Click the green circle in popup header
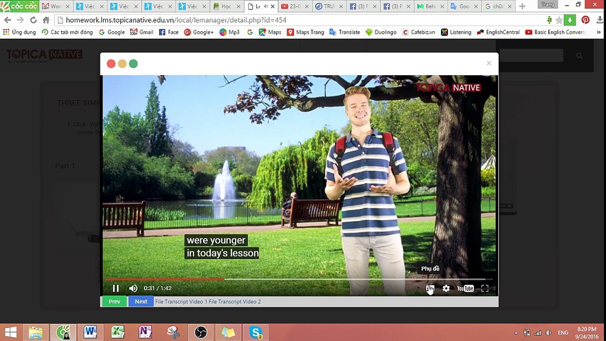This screenshot has width=606, height=341. [x=134, y=63]
